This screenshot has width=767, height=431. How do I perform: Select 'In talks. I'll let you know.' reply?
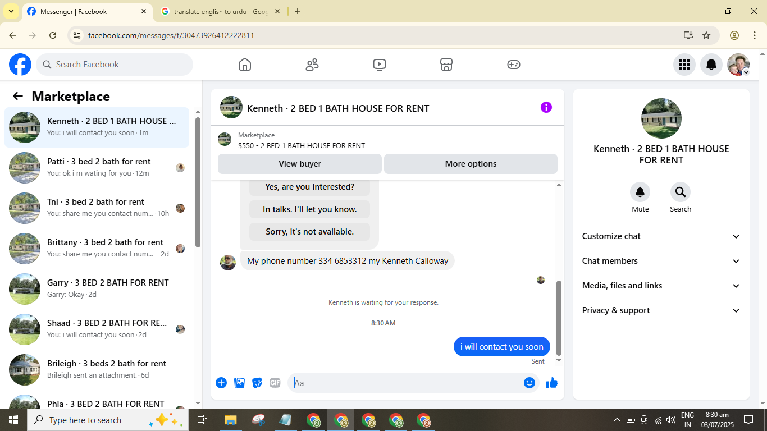(x=309, y=209)
